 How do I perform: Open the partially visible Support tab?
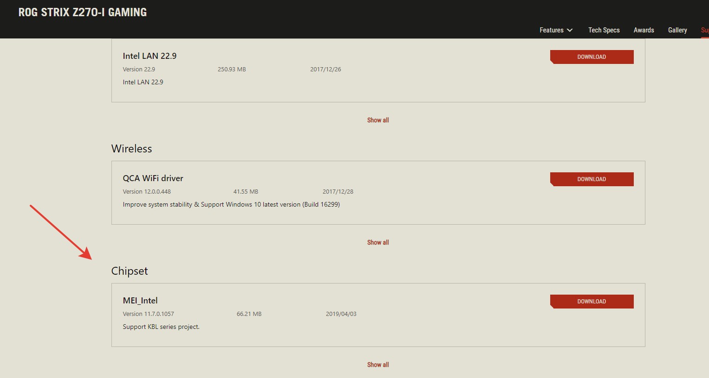tap(705, 30)
